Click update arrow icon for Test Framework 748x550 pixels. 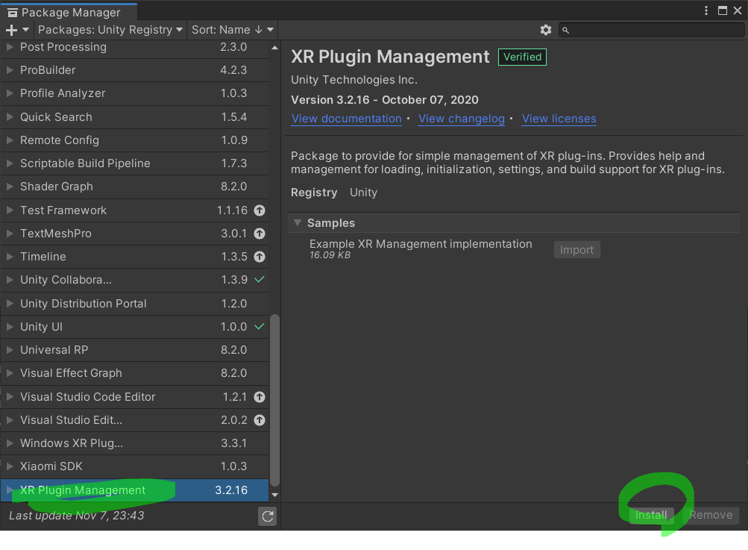[260, 210]
